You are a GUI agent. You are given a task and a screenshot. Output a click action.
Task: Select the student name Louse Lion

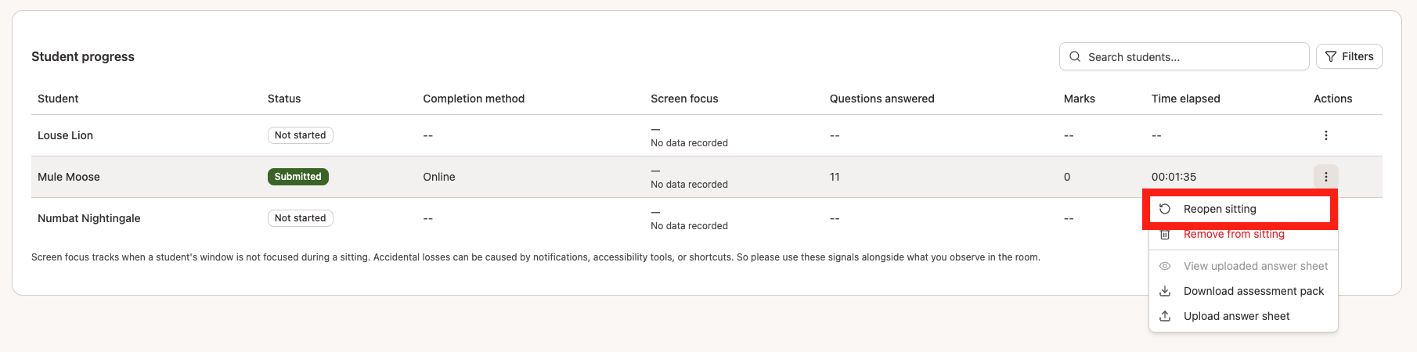pos(65,135)
